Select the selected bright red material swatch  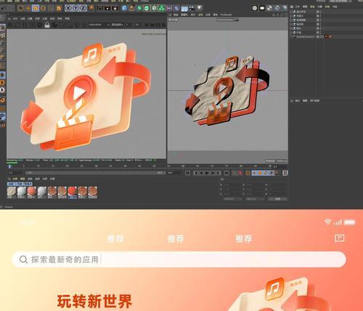click(x=73, y=192)
